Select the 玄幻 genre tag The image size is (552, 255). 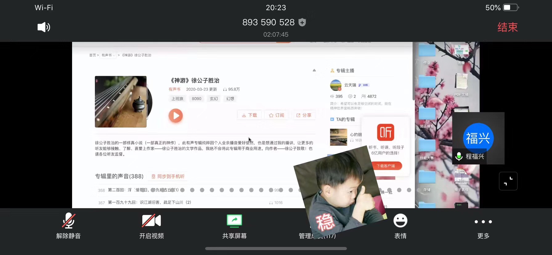214,99
